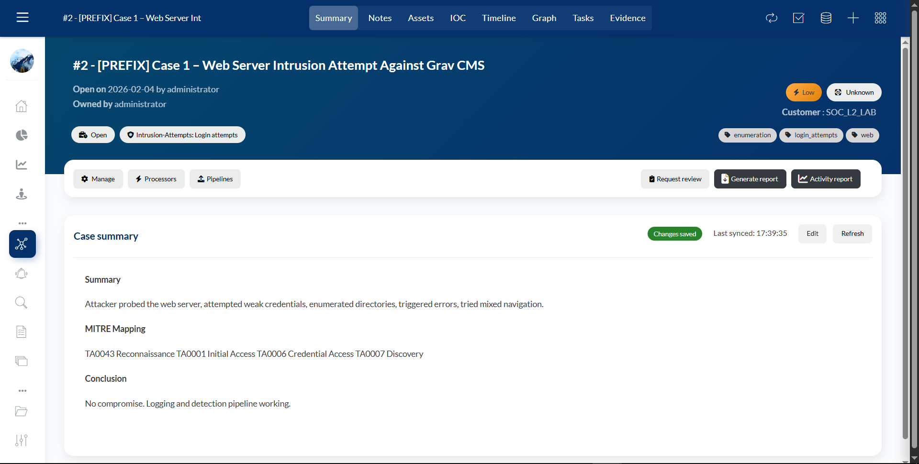This screenshot has width=919, height=464.
Task: Click the line chart sidebar icon
Action: pos(22,165)
